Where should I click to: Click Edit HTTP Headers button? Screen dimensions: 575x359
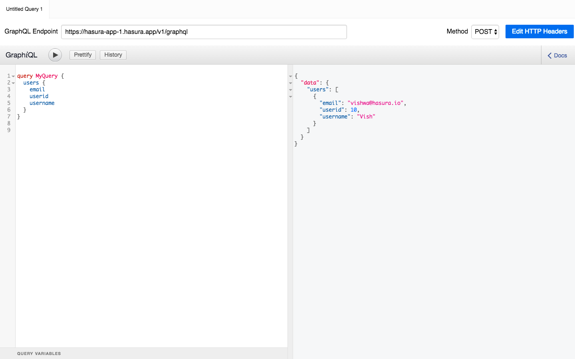[539, 32]
